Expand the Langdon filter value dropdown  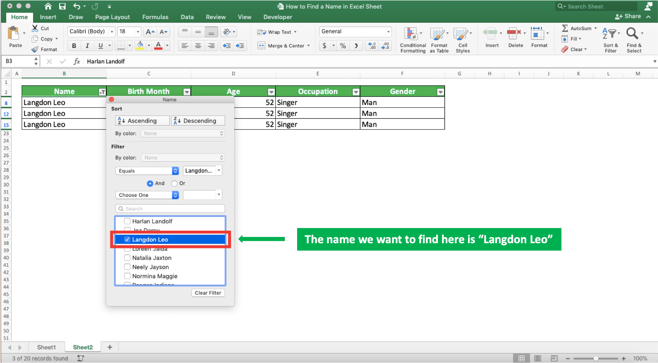point(219,170)
